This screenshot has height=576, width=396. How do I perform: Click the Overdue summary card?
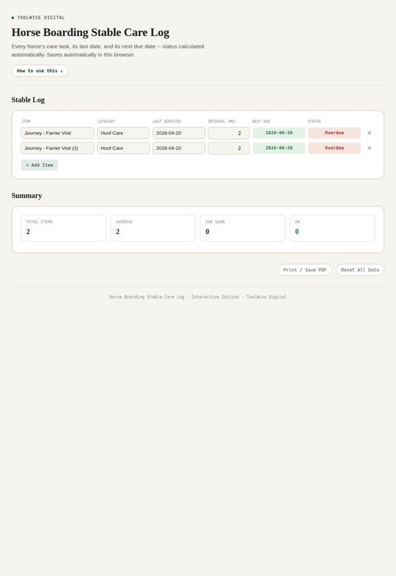[153, 228]
